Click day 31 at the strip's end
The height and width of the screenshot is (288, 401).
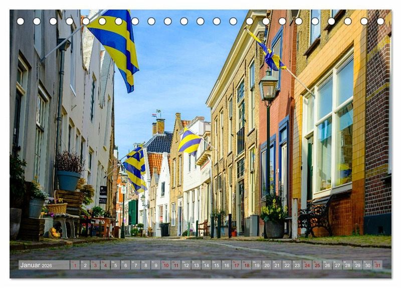377,265
